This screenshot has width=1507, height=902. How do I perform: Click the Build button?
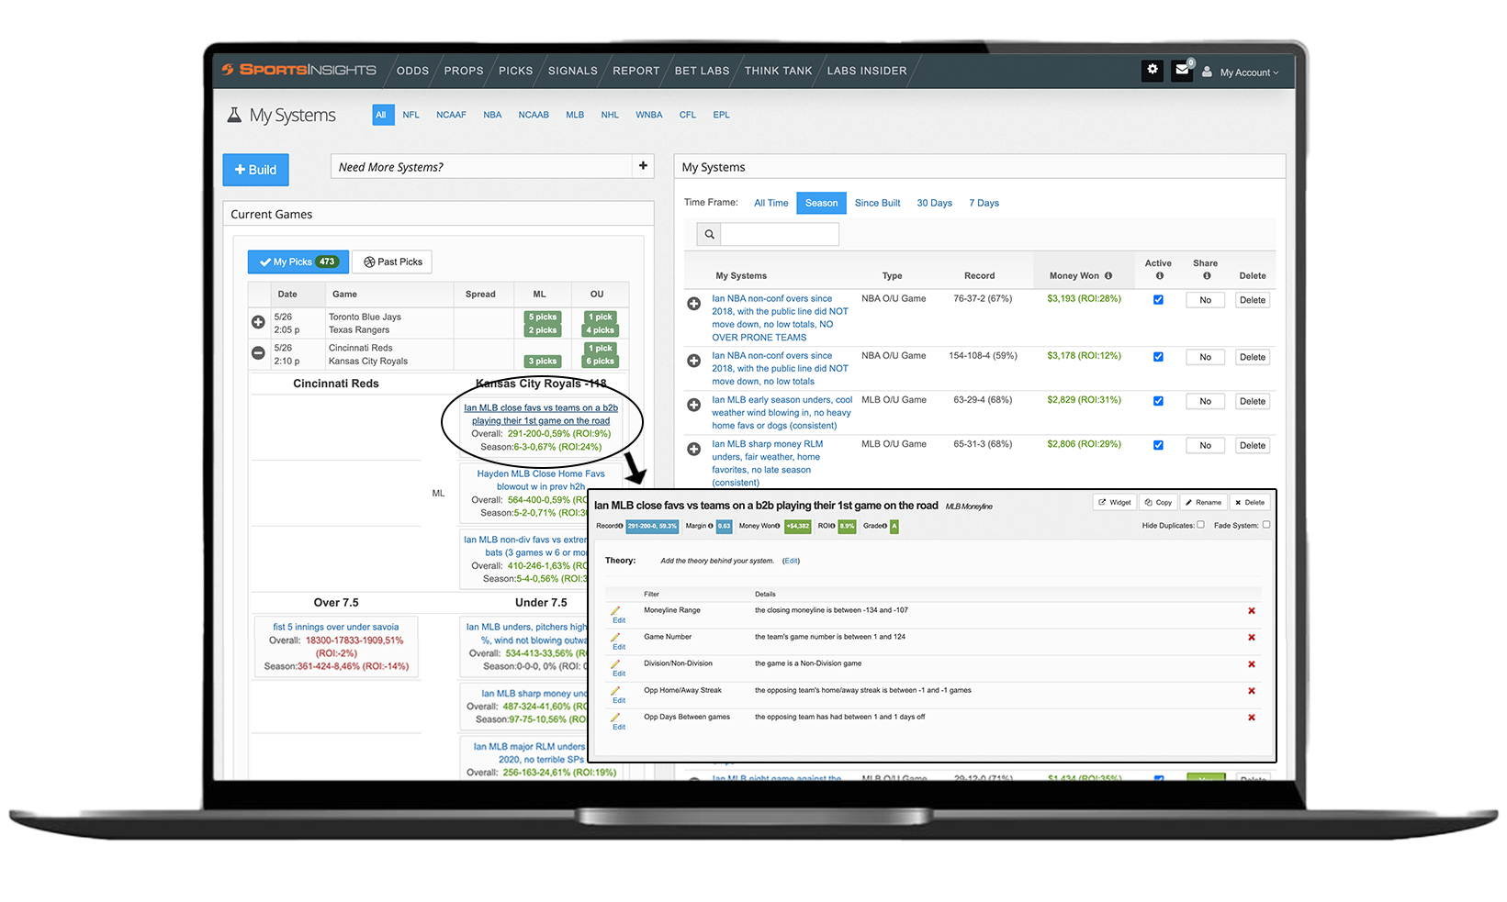point(255,170)
